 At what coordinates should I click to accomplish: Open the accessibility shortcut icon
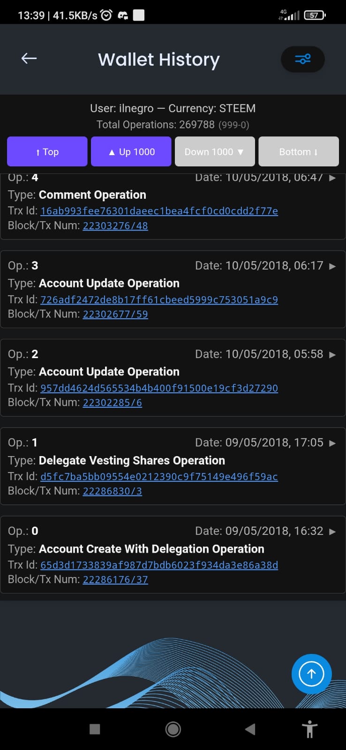click(310, 729)
